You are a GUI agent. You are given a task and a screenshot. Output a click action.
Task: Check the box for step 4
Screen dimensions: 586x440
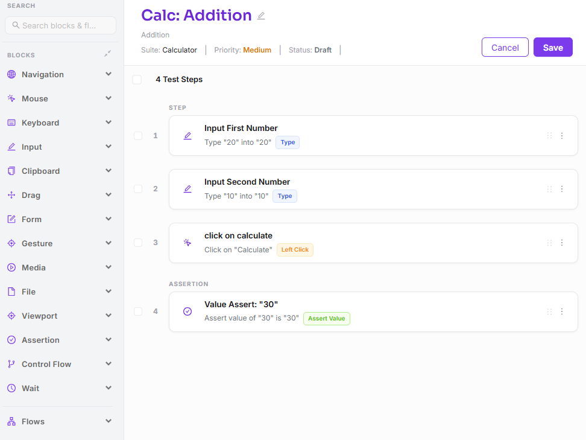pyautogui.click(x=138, y=311)
